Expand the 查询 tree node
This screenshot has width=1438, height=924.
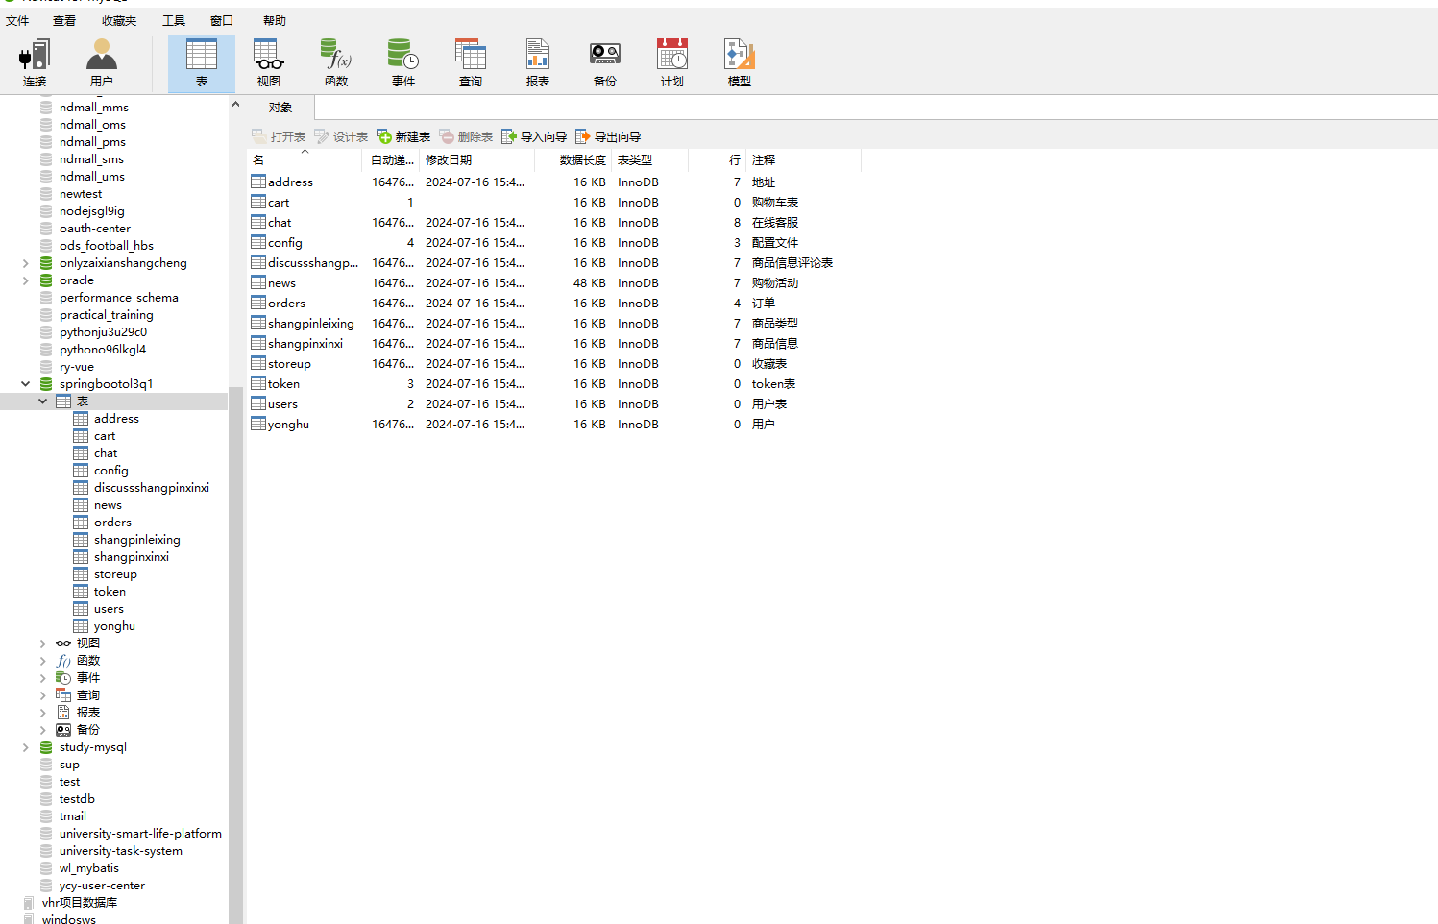click(x=42, y=695)
